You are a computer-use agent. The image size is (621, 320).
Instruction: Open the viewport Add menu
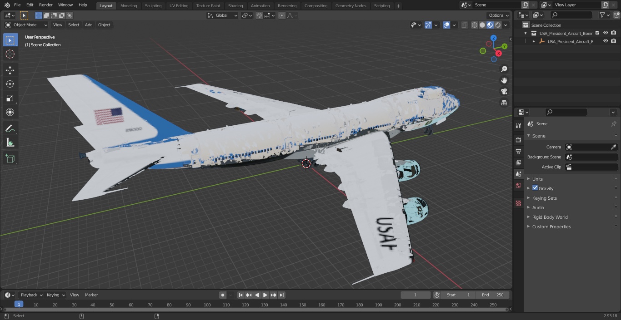pos(89,25)
